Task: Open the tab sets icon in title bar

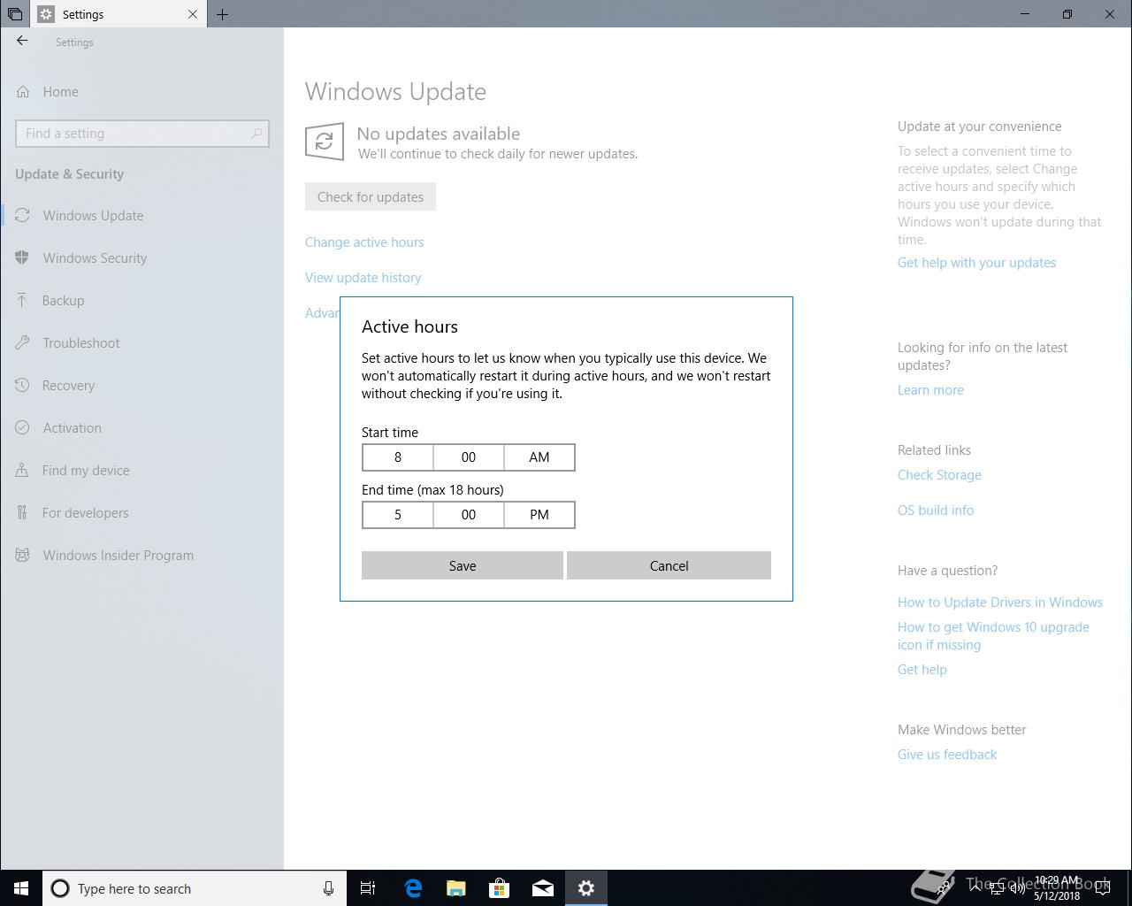Action: 14,14
